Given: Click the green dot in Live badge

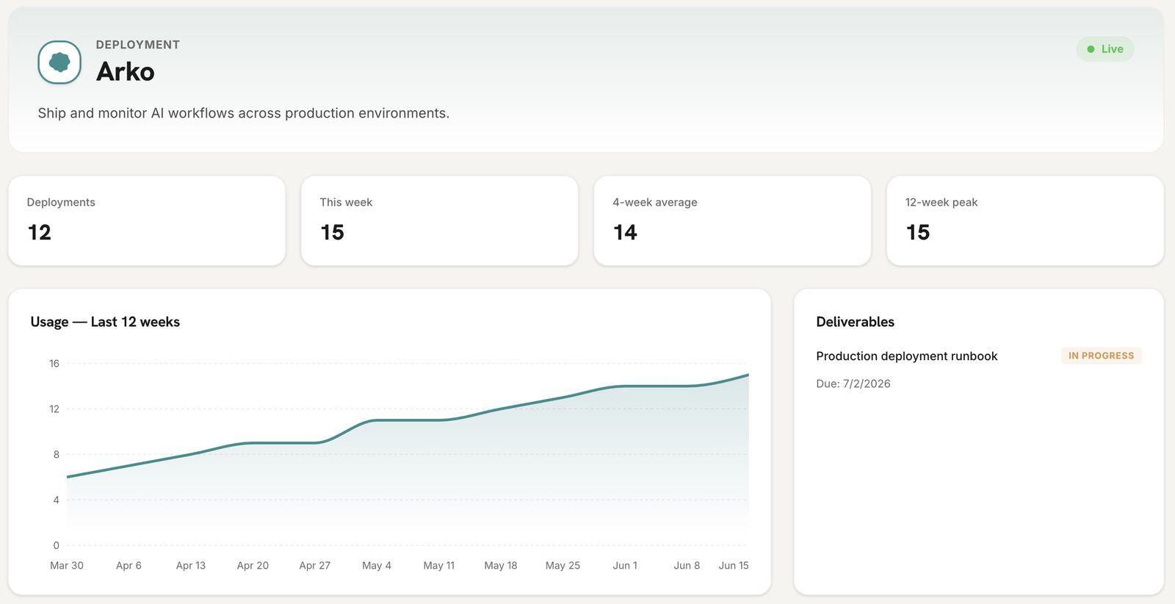Looking at the screenshot, I should coord(1091,49).
